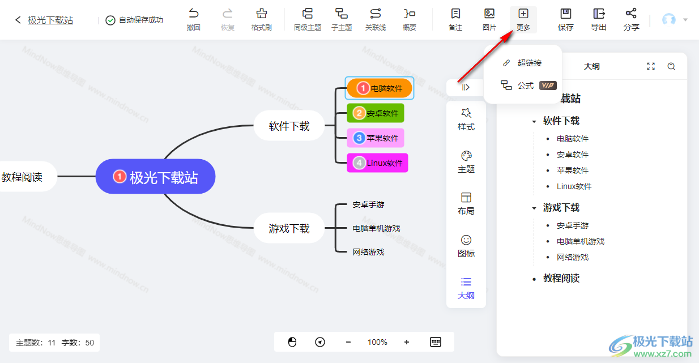Click the auto-save success status (自动保存成功)

(135, 20)
